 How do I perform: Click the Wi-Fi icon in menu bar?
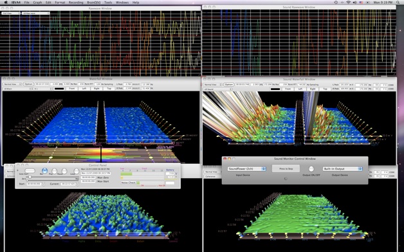tap(348, 3)
